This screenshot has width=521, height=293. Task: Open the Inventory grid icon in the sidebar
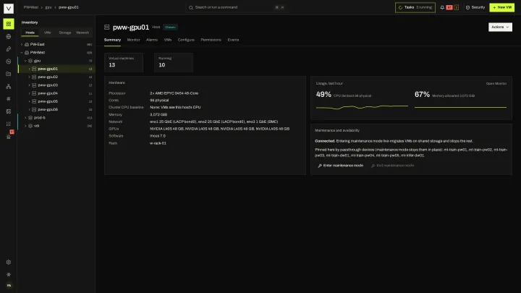click(9, 24)
